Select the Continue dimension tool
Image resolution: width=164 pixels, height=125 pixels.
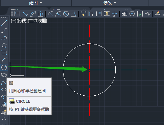99,14
